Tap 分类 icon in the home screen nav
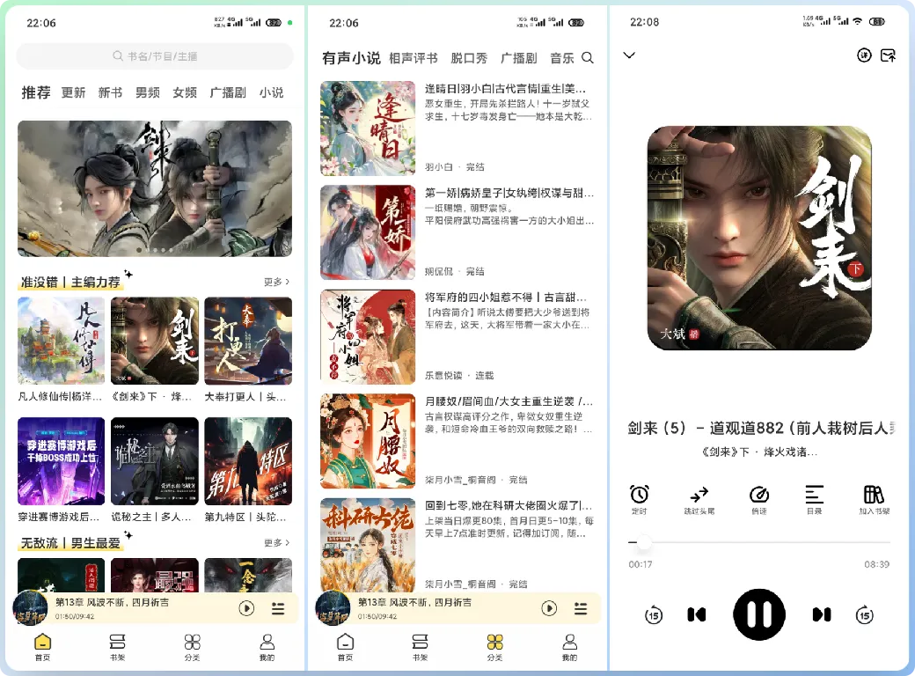This screenshot has width=915, height=676. click(x=193, y=643)
